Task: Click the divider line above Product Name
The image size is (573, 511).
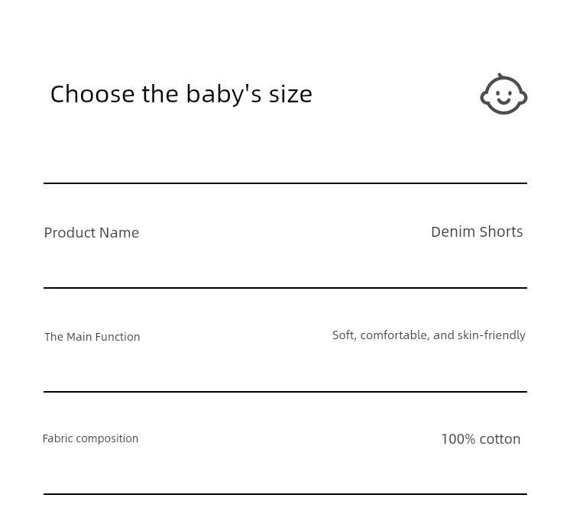Action: tap(285, 183)
